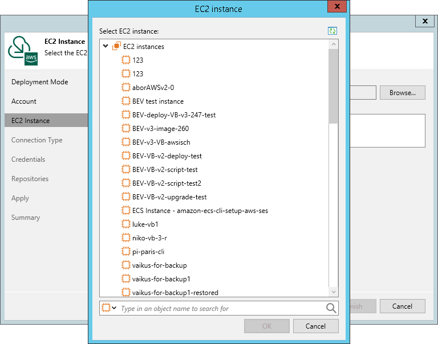Open the Deployment Mode wizard step
This screenshot has height=344, width=438.
point(40,82)
